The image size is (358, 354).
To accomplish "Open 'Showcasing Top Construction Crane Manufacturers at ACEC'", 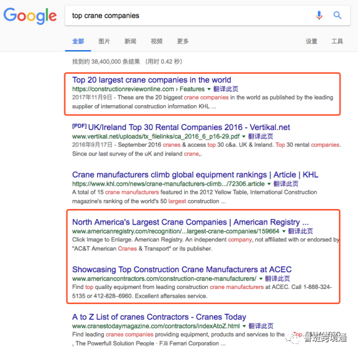I will coord(182,269).
